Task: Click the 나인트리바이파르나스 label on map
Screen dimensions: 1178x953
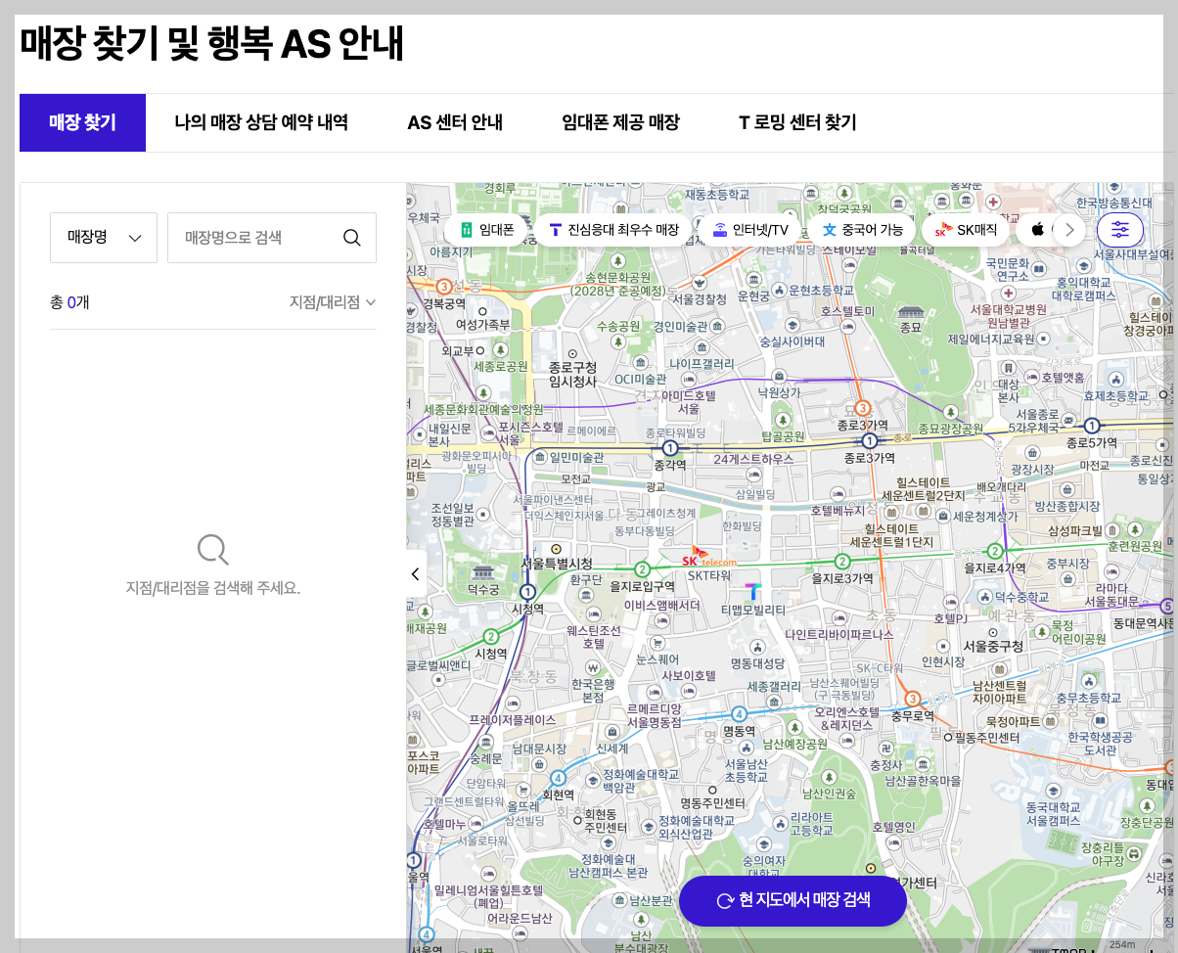Action: (x=839, y=634)
